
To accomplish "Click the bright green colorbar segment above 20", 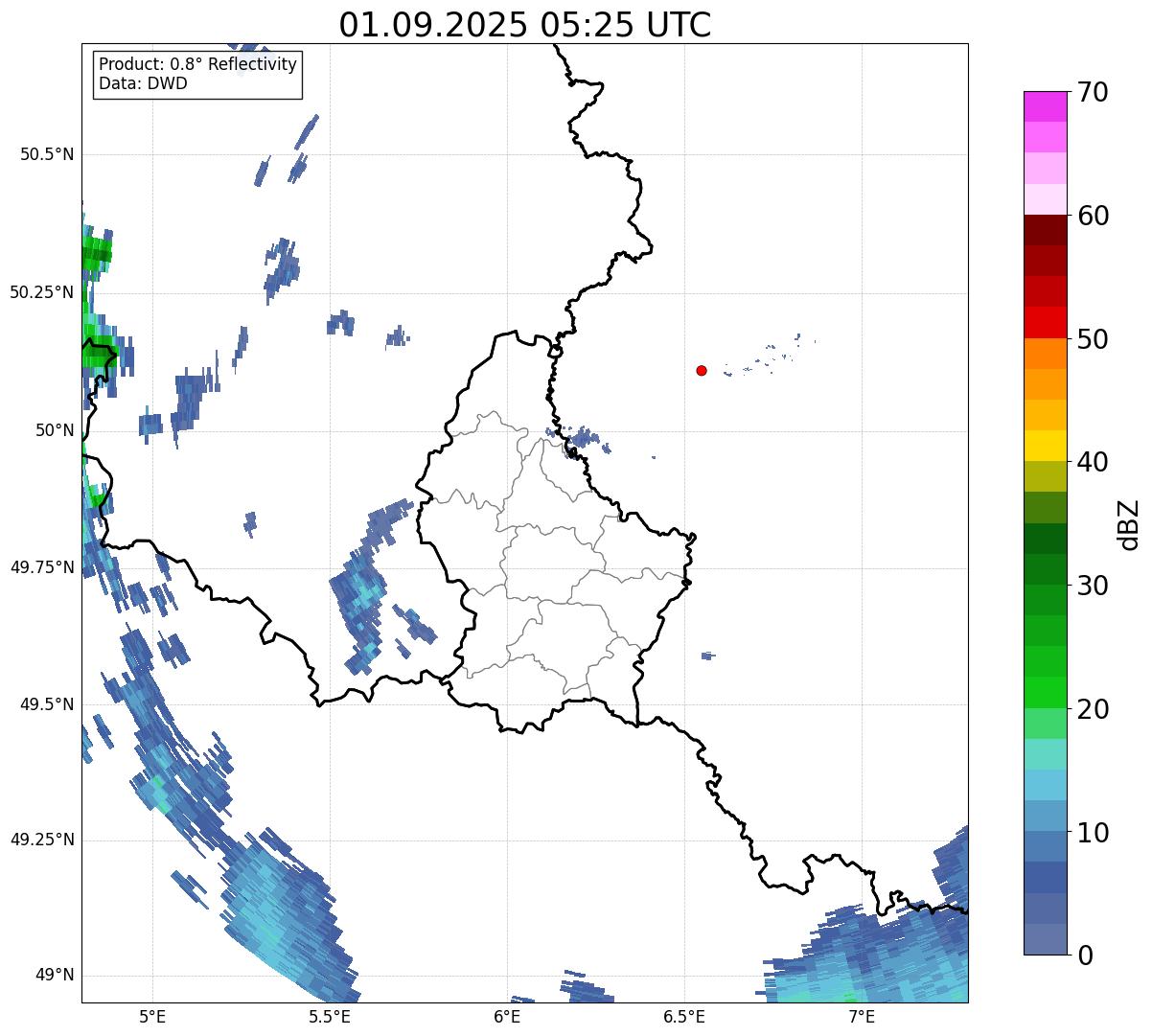I will pos(1045,693).
